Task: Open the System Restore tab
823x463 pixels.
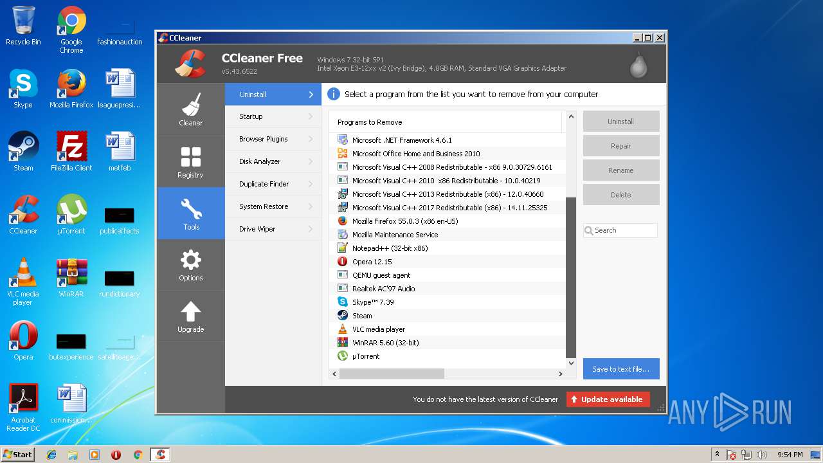Action: pyautogui.click(x=273, y=206)
